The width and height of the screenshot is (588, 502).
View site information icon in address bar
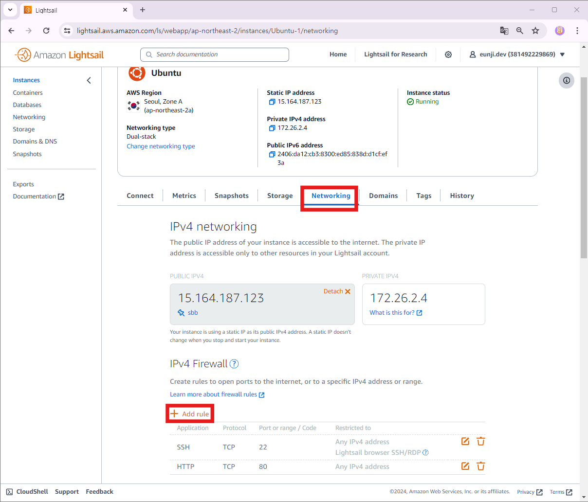(x=68, y=31)
